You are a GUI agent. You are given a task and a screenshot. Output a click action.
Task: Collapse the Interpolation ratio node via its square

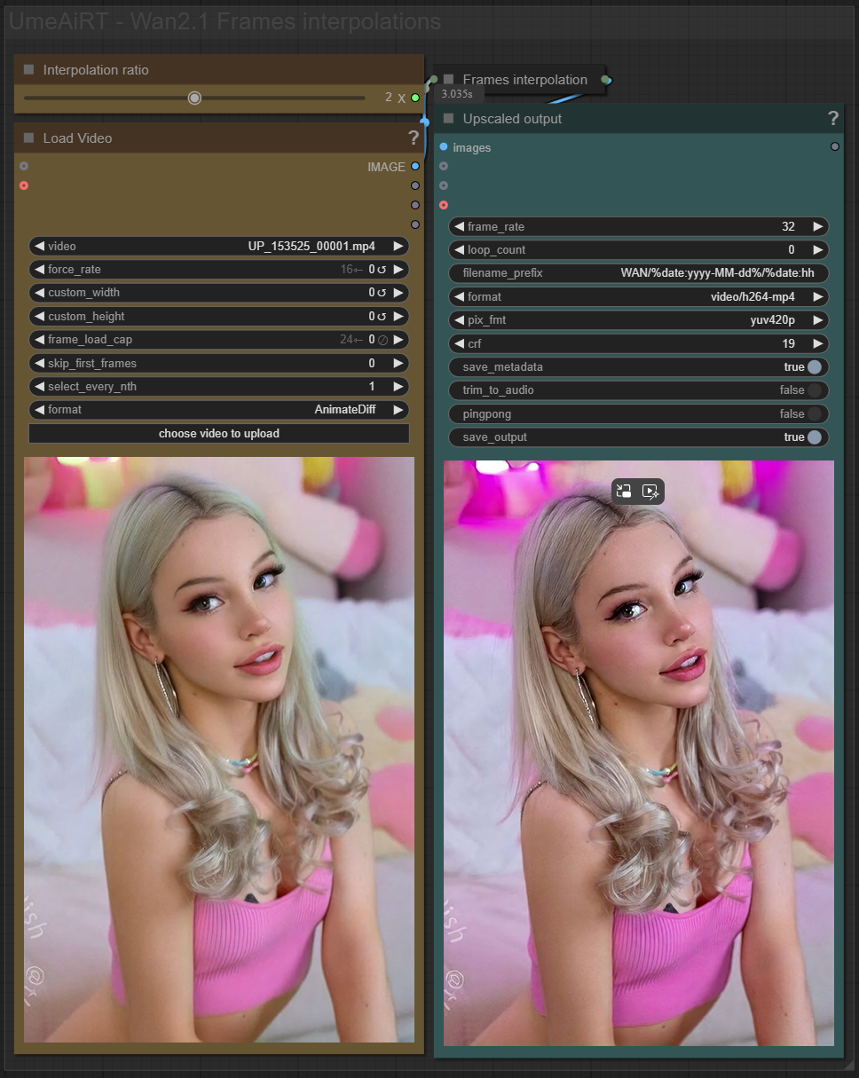coord(28,69)
